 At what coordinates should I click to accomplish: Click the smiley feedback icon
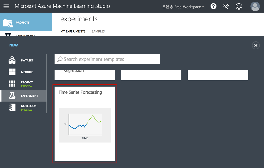click(239, 6)
